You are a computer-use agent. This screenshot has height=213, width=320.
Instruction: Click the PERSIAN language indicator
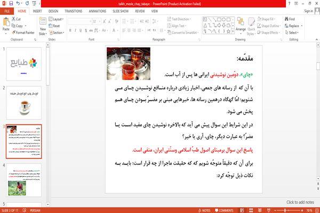(x=35, y=210)
